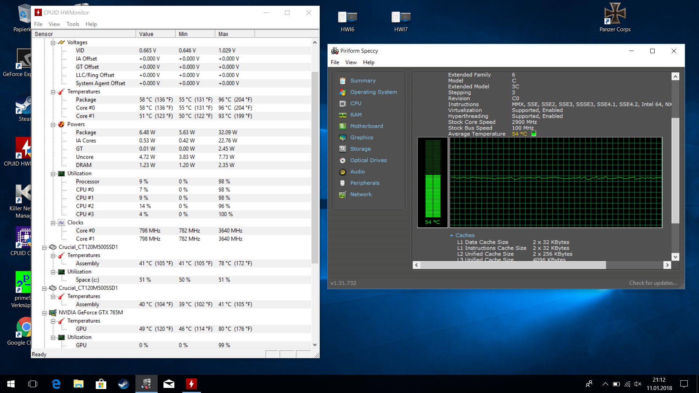
Task: Toggle the green Average Temperature indicator
Action: (x=534, y=134)
